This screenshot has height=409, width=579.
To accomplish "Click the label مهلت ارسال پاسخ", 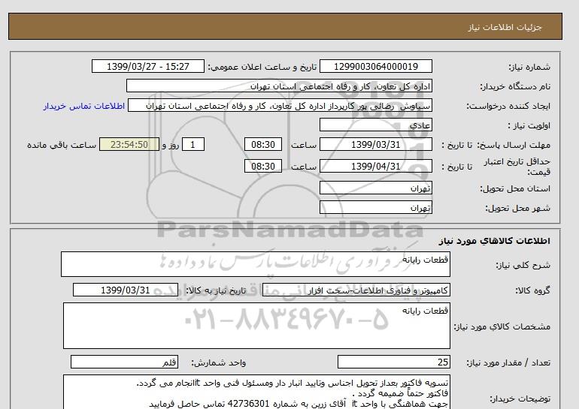I will [x=513, y=145].
